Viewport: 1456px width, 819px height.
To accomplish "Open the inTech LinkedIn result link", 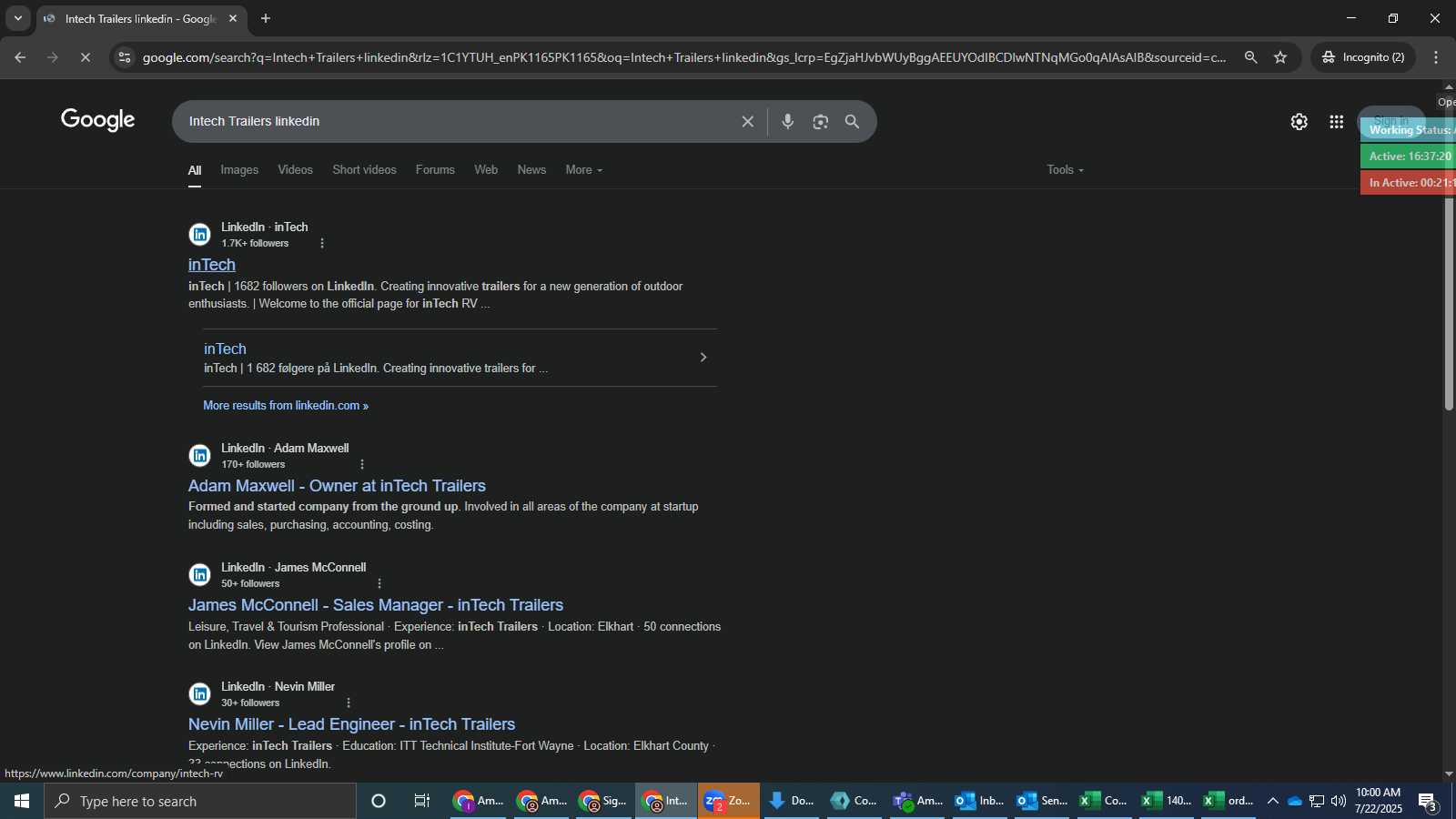I will [x=212, y=265].
